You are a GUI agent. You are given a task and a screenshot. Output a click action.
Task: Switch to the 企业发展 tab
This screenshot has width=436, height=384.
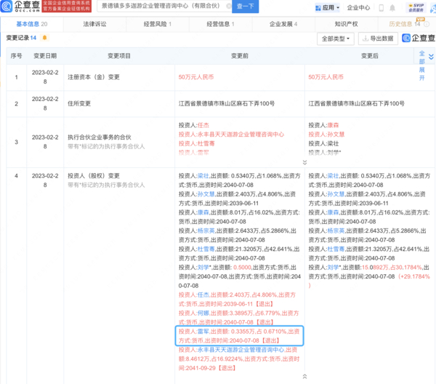coord(283,24)
